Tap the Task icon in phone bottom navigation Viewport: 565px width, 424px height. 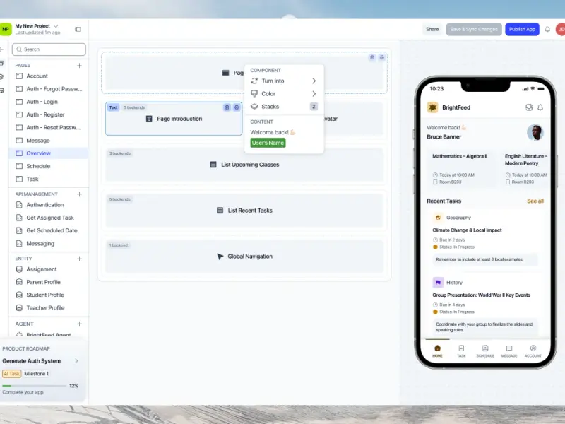point(461,351)
